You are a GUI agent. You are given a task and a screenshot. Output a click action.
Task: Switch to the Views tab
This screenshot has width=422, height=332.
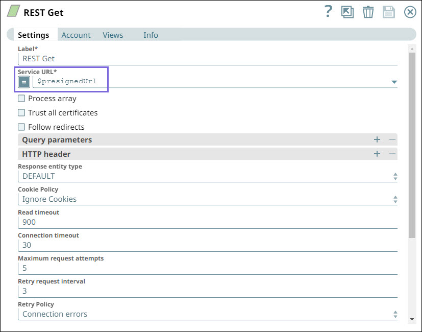point(113,35)
